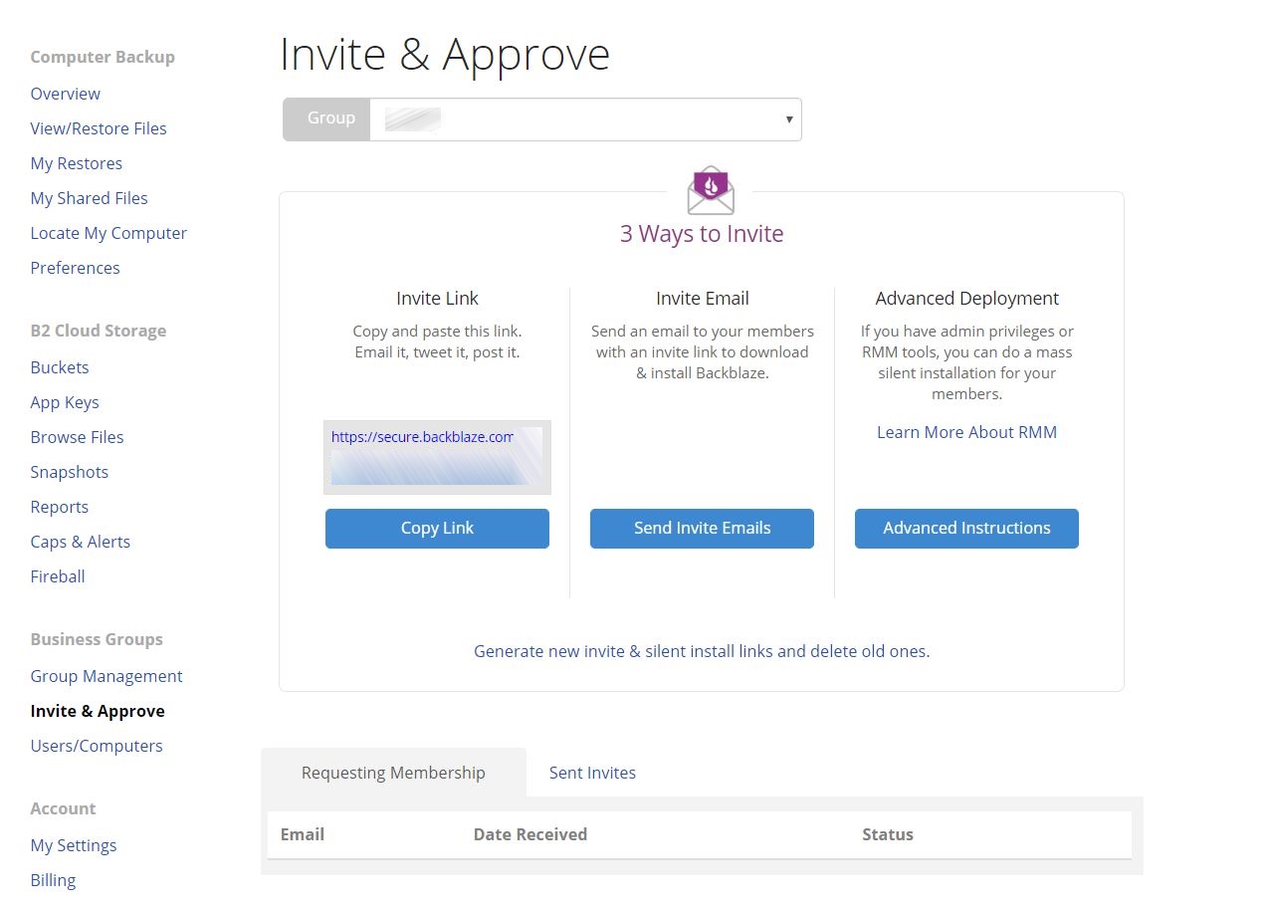Viewport: 1267px width, 909px height.
Task: Click the Date Received column header
Action: (x=530, y=834)
